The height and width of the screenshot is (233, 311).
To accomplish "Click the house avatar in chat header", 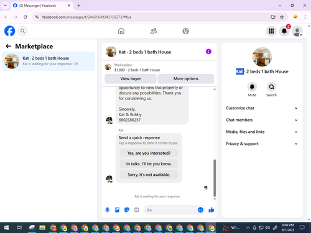I will (x=111, y=52).
